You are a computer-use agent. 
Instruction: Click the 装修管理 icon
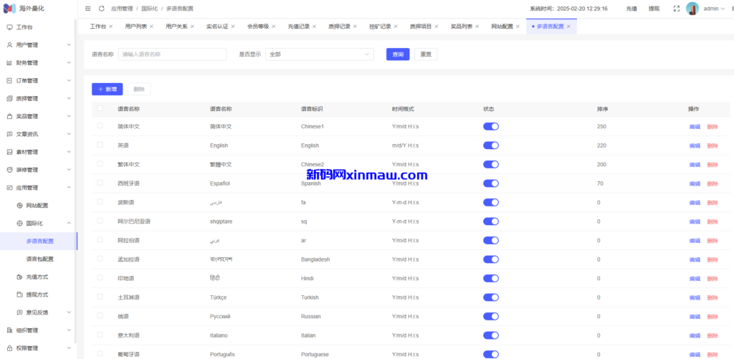[9, 169]
